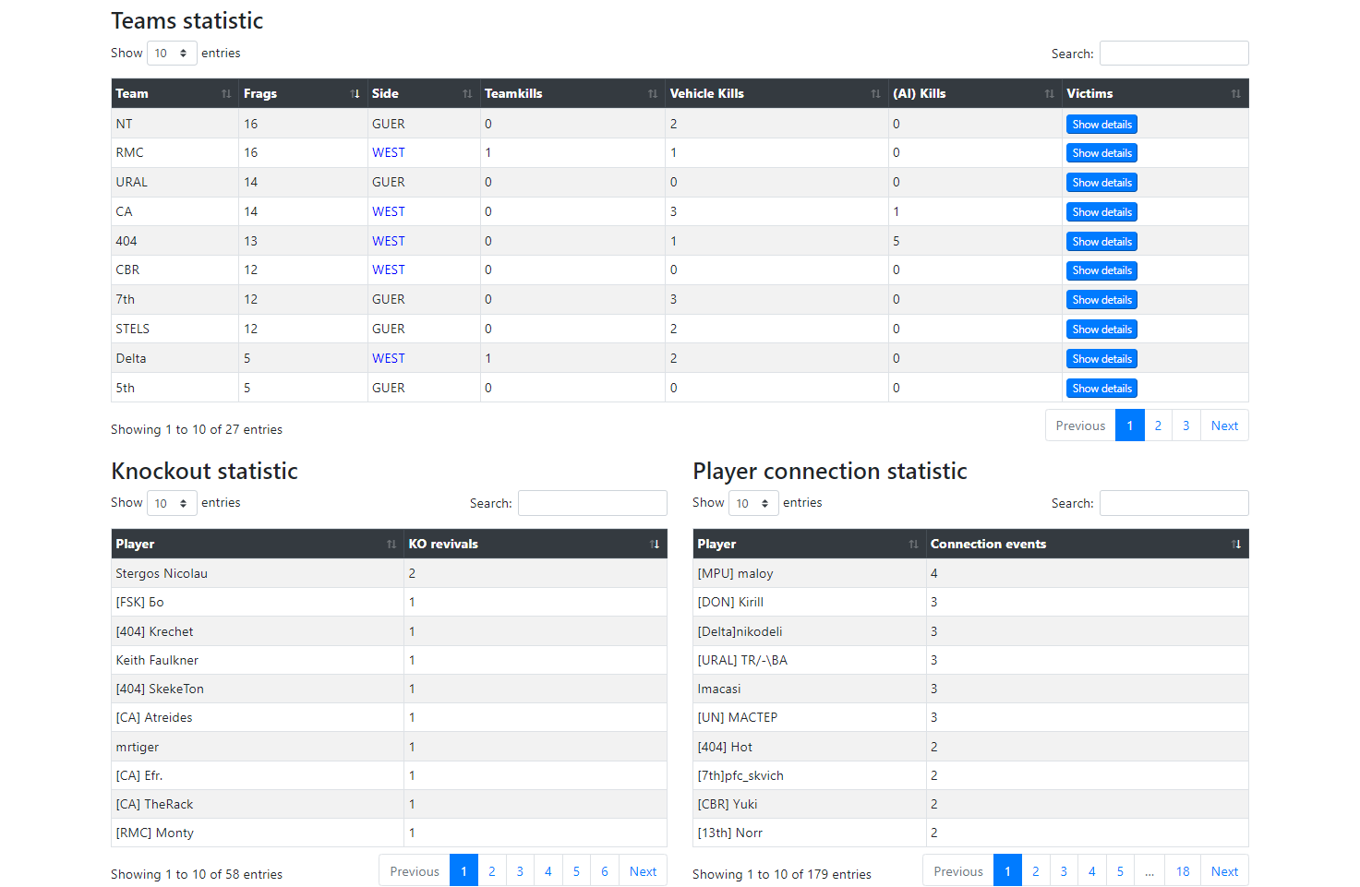1360x887 pixels.
Task: Open the Show entries dropdown under Knockout statistic
Action: pos(172,502)
